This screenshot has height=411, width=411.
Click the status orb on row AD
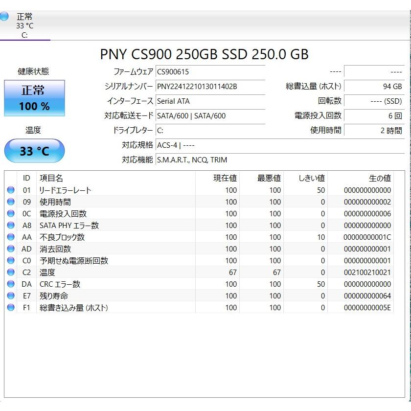coord(11,249)
